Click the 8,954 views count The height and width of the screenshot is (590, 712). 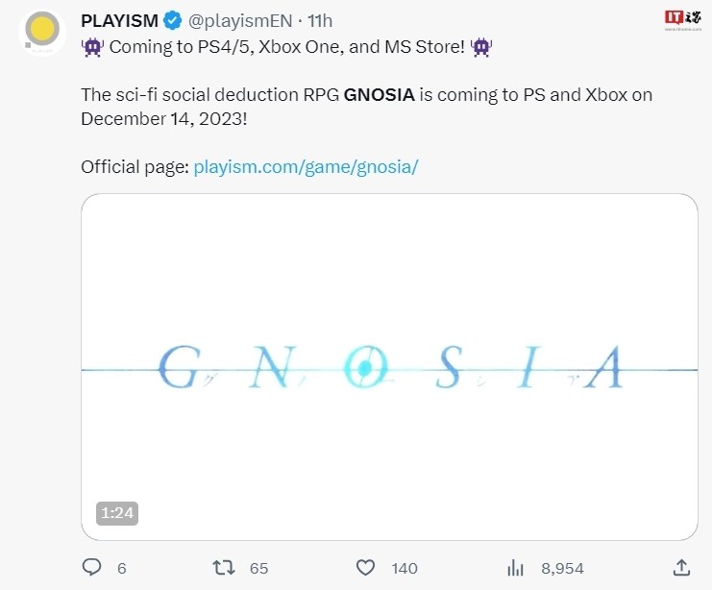tap(562, 568)
